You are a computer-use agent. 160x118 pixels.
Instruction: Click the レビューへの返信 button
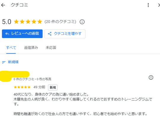click(x=22, y=34)
